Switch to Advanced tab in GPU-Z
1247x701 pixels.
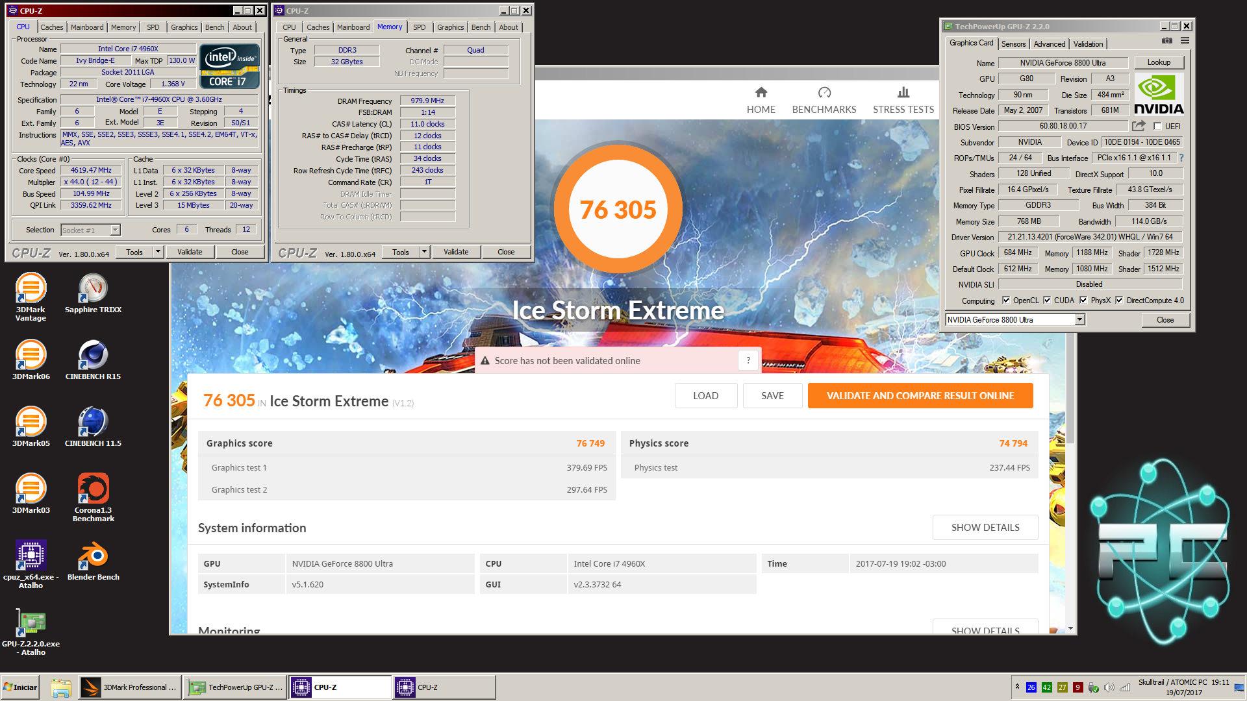point(1050,44)
